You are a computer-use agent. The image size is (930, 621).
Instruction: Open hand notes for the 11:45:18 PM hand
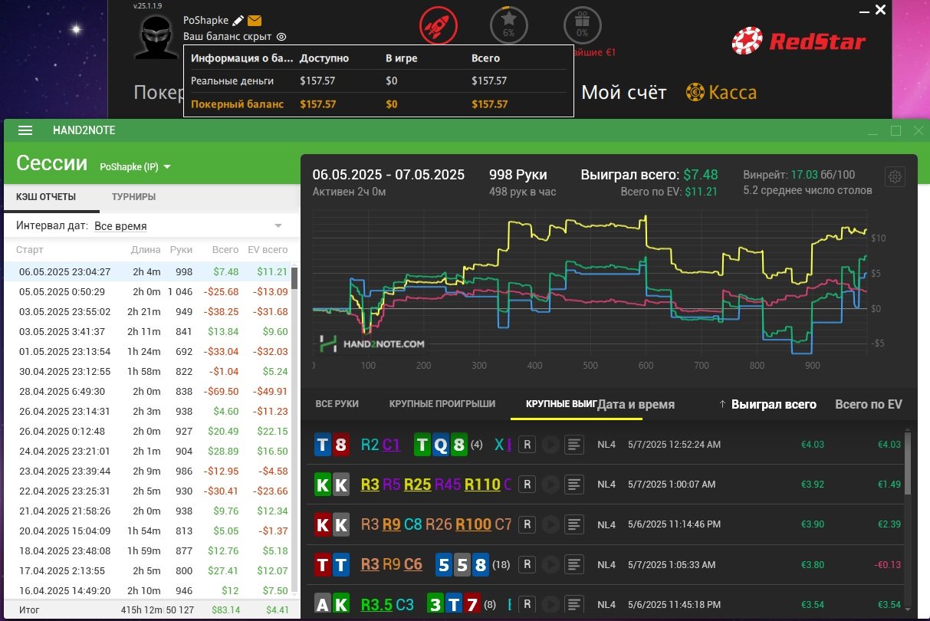(x=574, y=605)
